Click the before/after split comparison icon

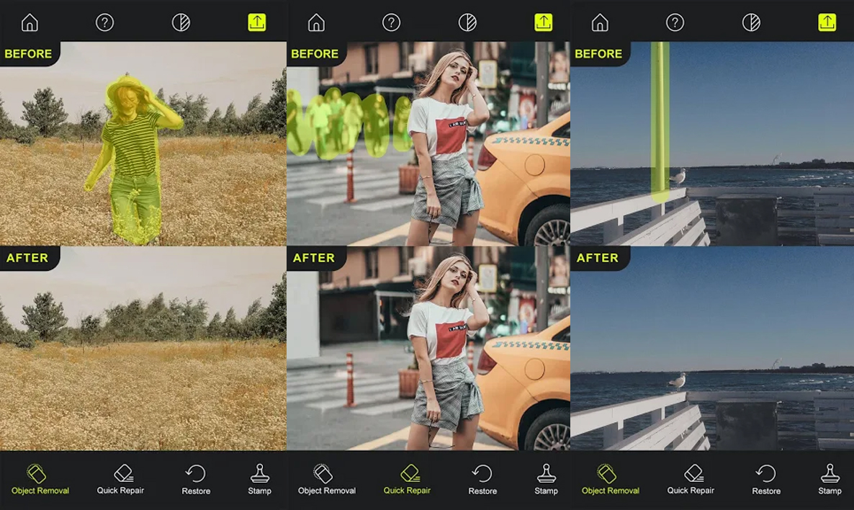tap(181, 22)
